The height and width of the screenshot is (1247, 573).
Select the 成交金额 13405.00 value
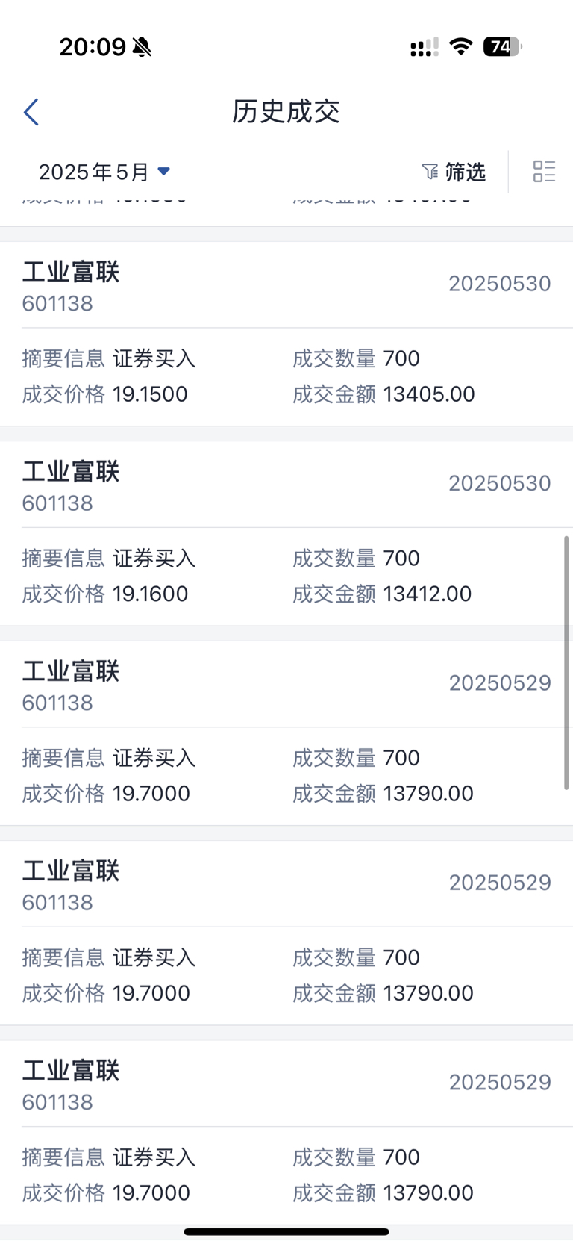point(428,394)
